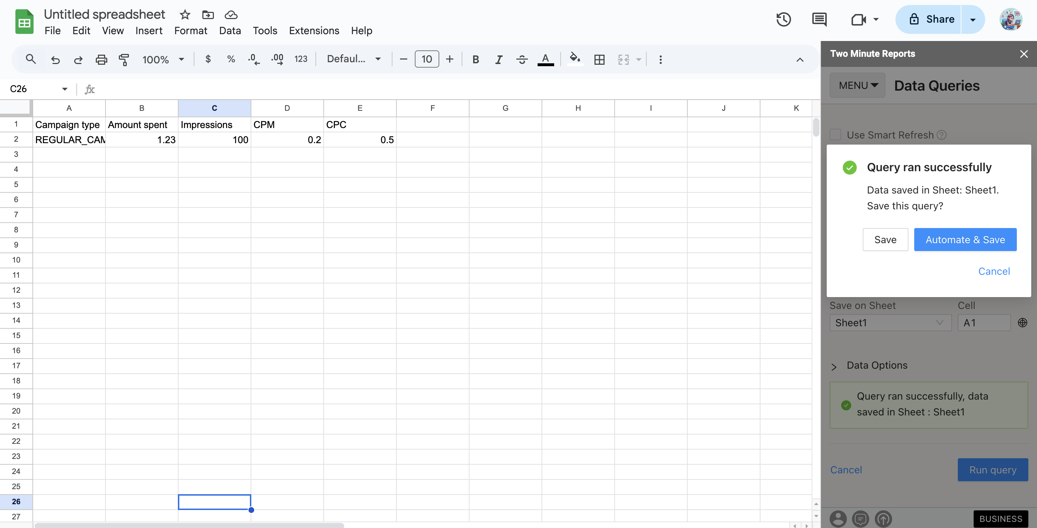Toggle strikethrough formatting
This screenshot has width=1037, height=528.
[522, 59]
